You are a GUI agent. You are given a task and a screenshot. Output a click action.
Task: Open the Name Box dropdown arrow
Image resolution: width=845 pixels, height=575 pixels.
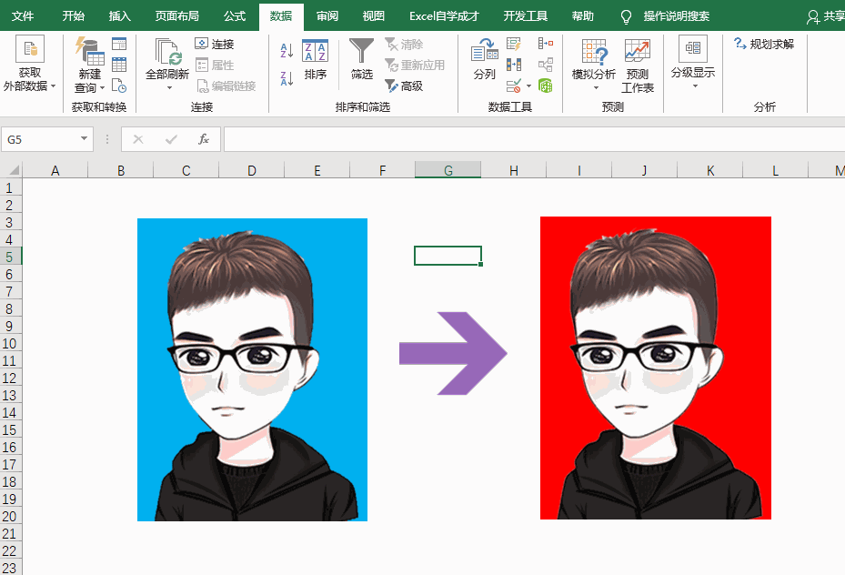tap(85, 139)
